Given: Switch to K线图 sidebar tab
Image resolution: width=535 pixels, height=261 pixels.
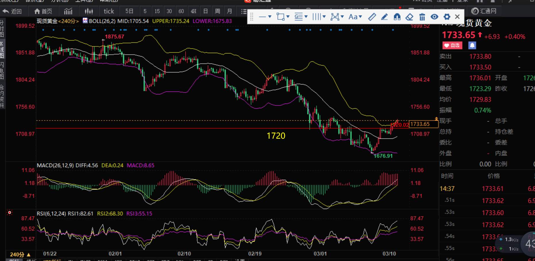Looking at the screenshot, I should (2, 49).
